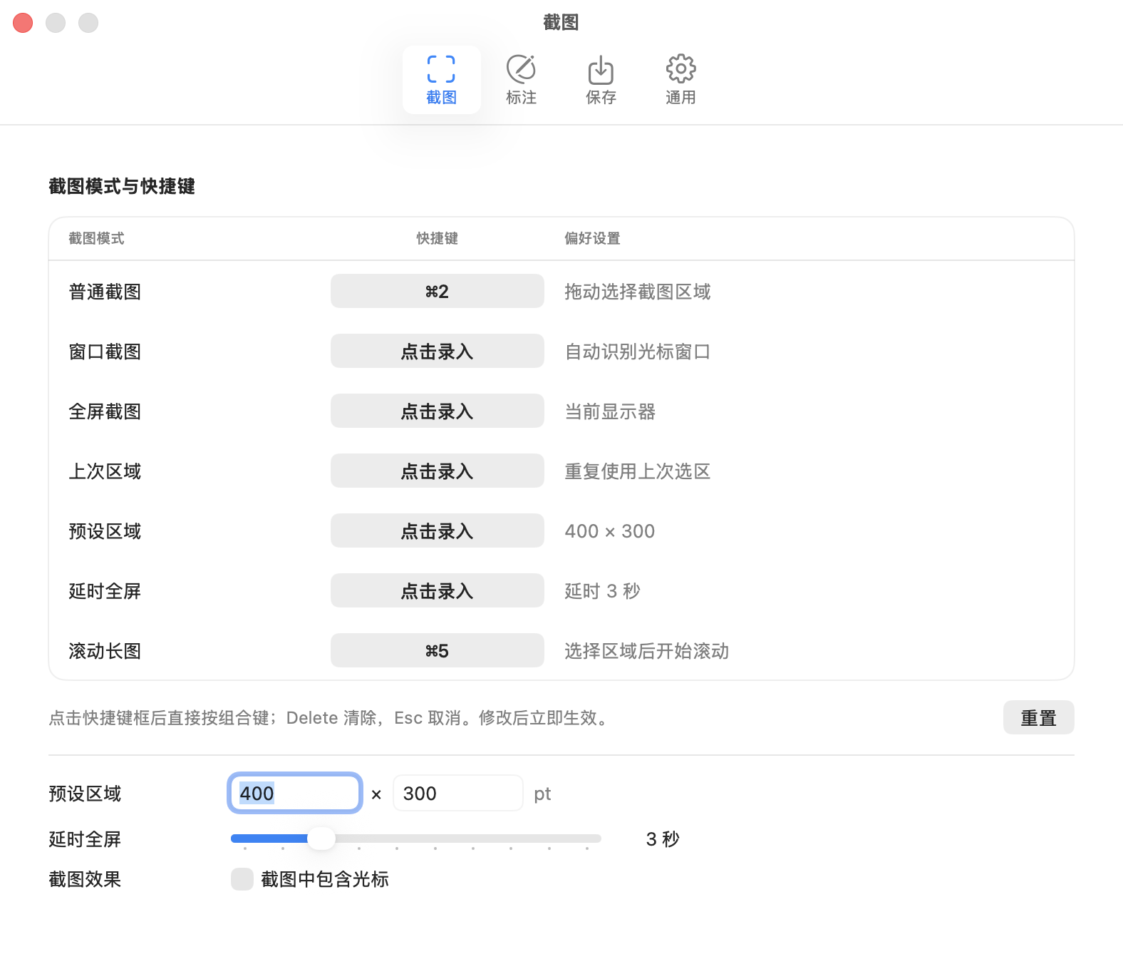Screen dimensions: 1123x964
Task: Click the 普通截图 mode label
Action: point(105,292)
